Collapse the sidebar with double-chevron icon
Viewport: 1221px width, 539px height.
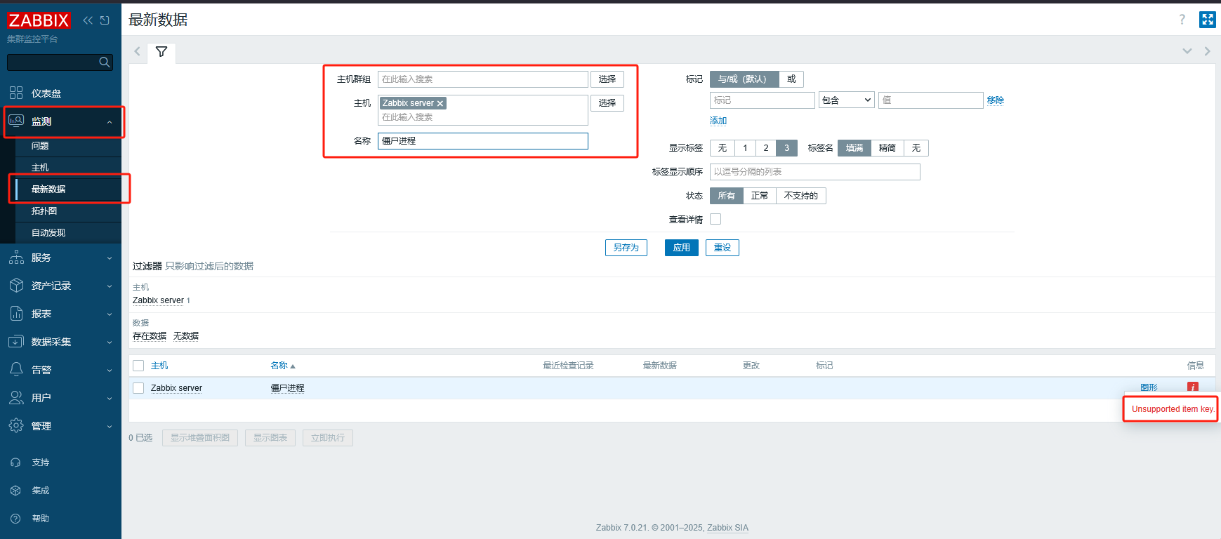coord(88,20)
